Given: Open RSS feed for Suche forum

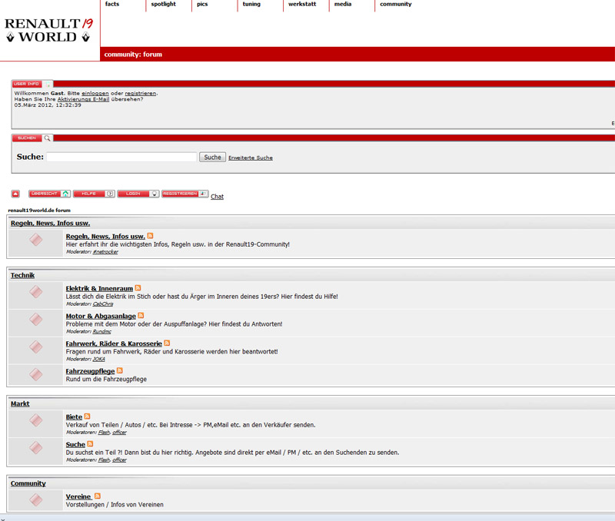Looking at the screenshot, I should 90,443.
